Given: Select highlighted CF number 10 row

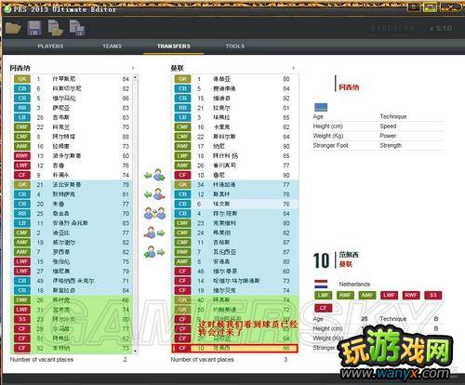Looking at the screenshot, I should click(x=234, y=349).
